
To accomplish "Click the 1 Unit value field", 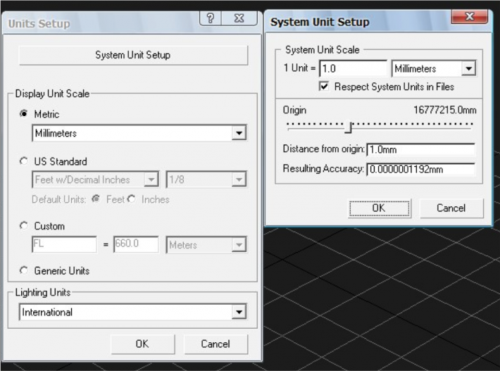I will tap(353, 68).
